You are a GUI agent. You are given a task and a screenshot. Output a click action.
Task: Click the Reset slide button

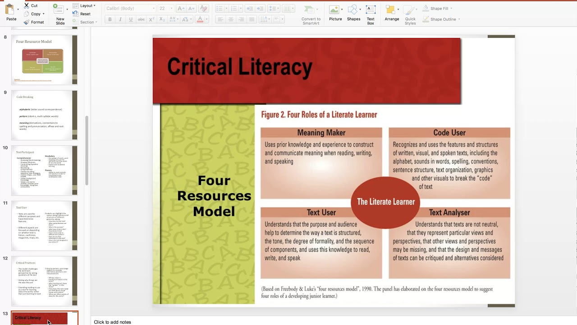pos(82,14)
